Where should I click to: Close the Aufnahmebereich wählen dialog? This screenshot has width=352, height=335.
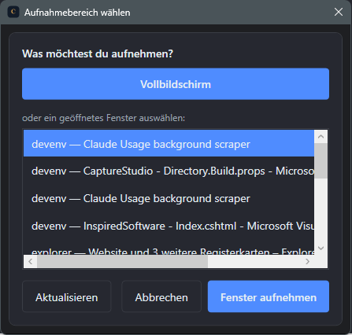[339, 12]
